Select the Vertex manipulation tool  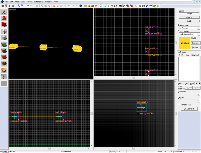(x=4, y=76)
